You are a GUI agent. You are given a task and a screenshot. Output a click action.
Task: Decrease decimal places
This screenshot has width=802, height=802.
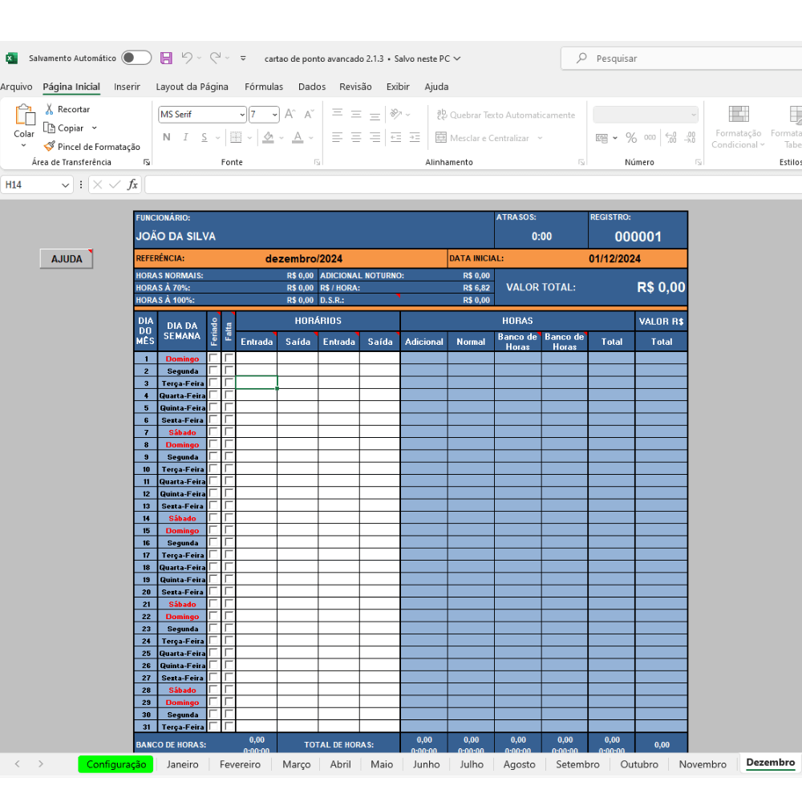point(690,138)
